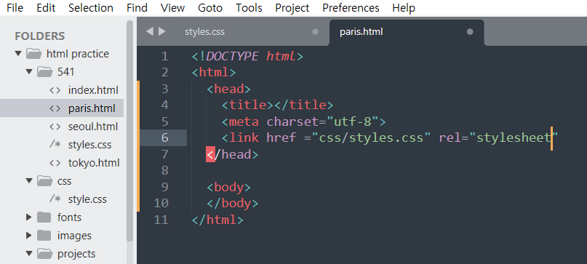Go to previous tab with left arrow
587x264 pixels.
[x=149, y=31]
